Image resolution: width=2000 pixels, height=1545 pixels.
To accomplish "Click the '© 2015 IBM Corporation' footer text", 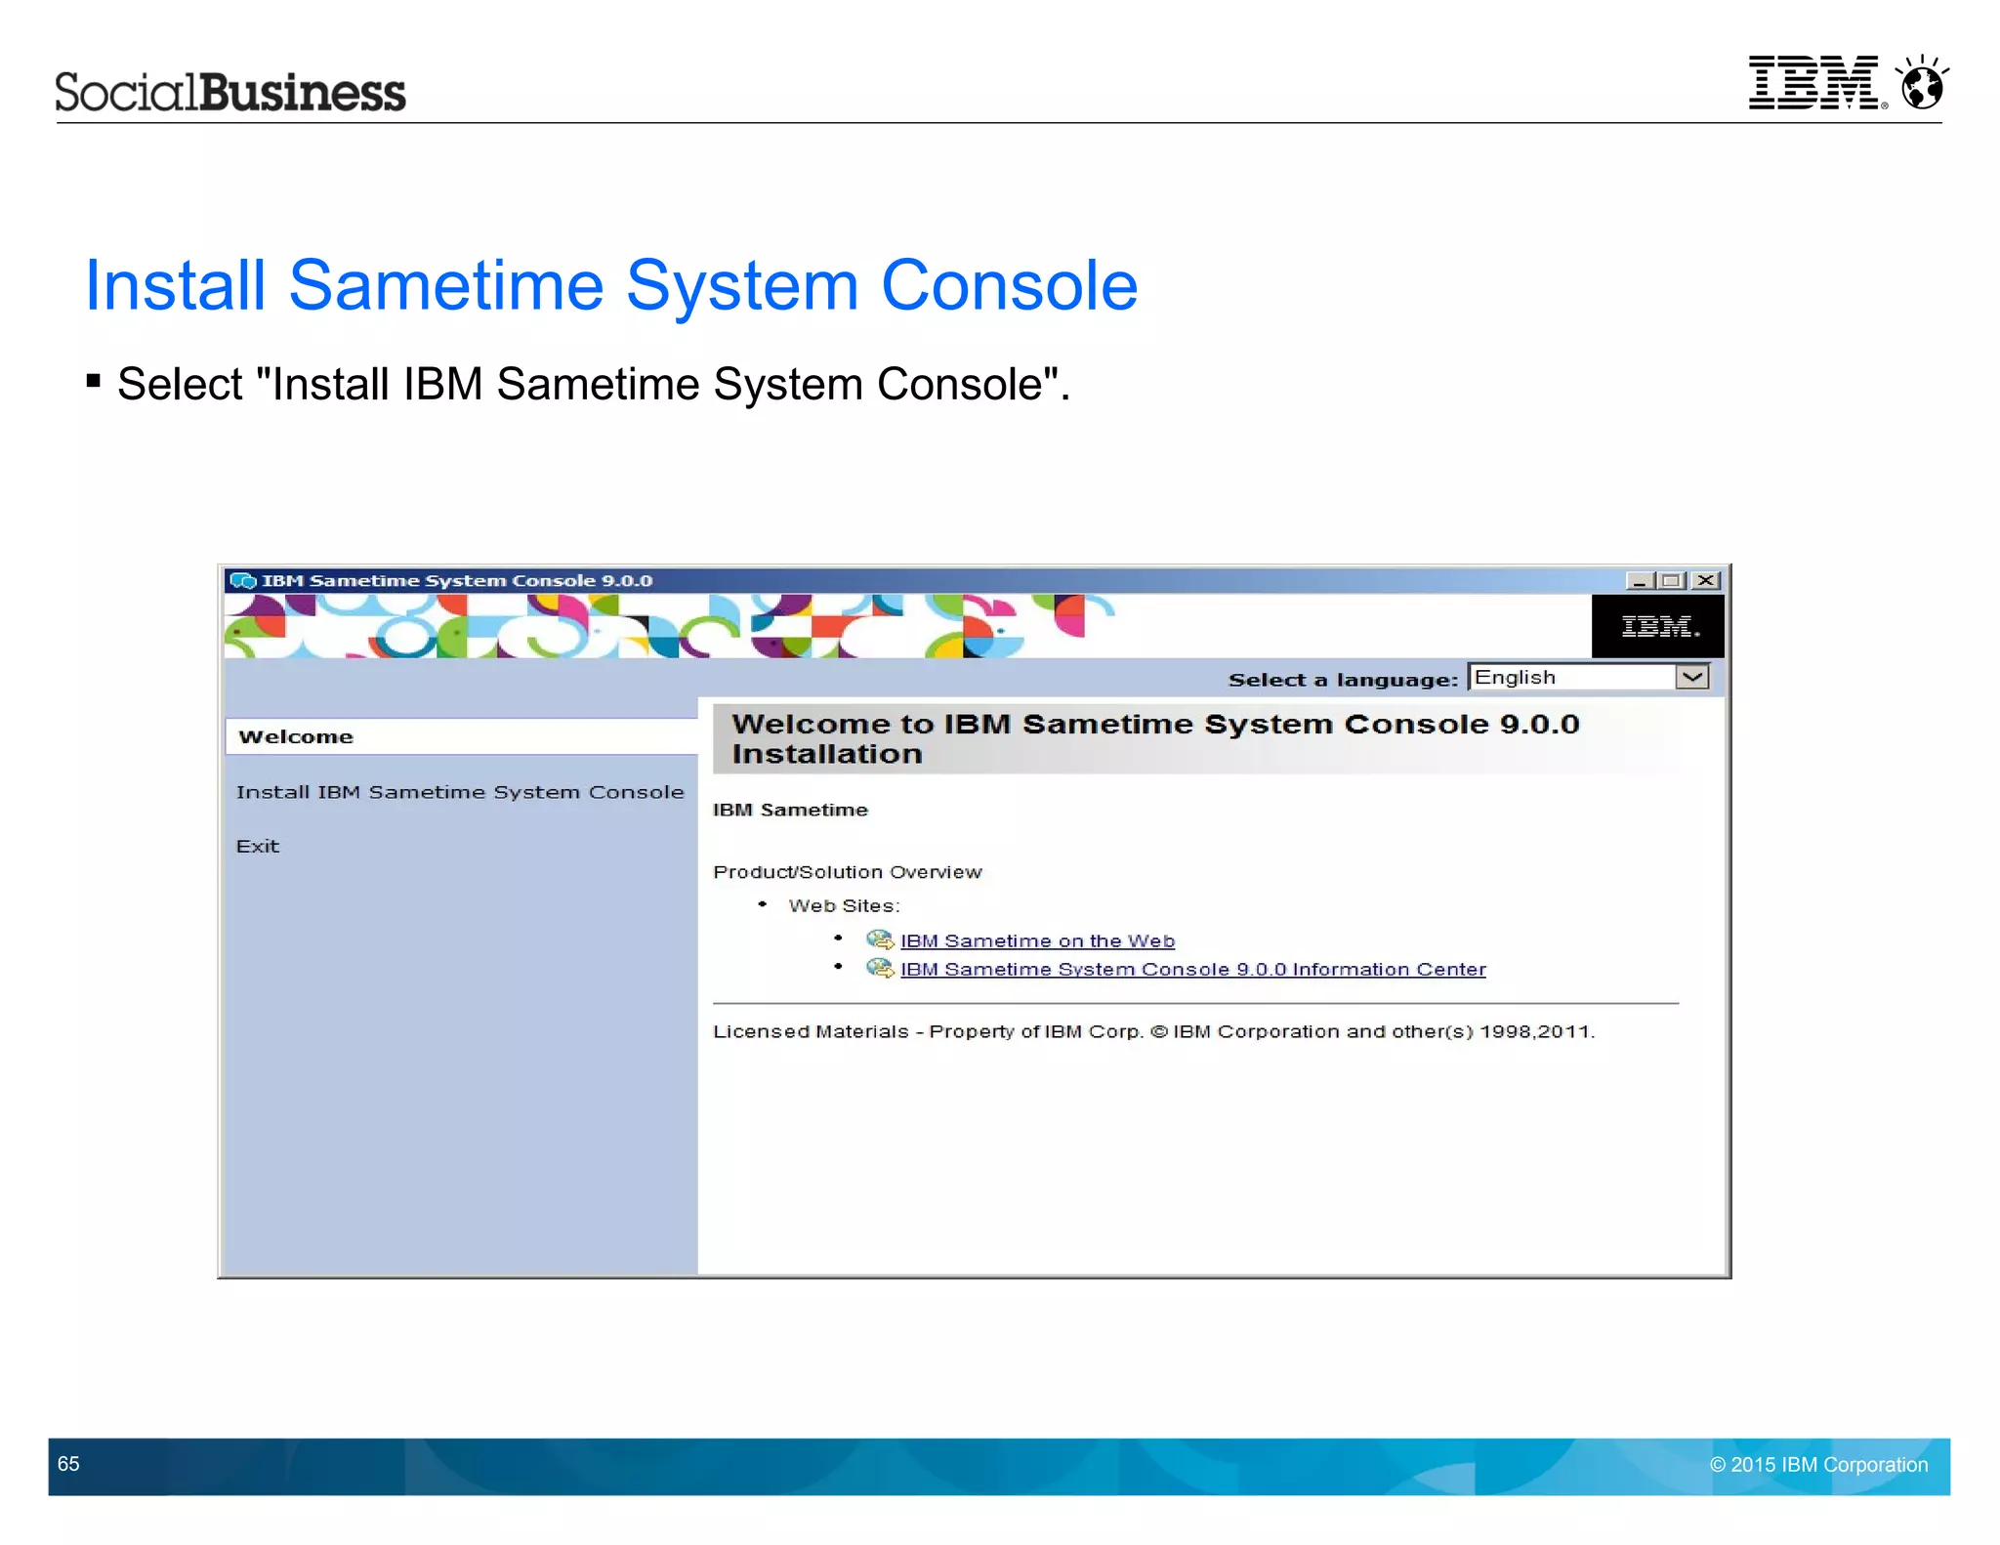I will (x=1818, y=1465).
